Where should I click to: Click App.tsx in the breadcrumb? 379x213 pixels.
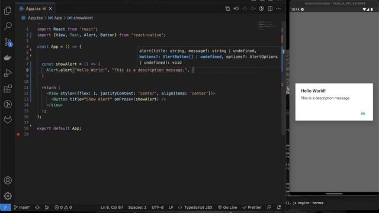coord(35,18)
